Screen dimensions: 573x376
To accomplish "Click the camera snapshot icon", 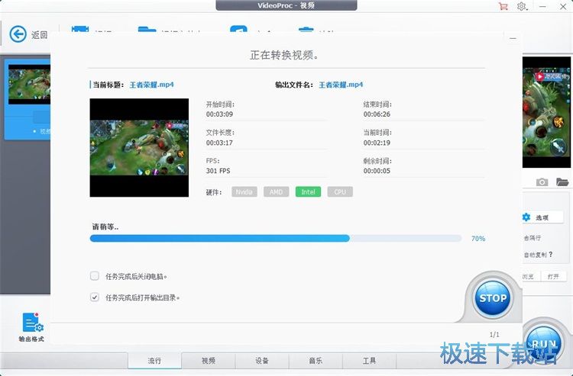I will tap(542, 182).
